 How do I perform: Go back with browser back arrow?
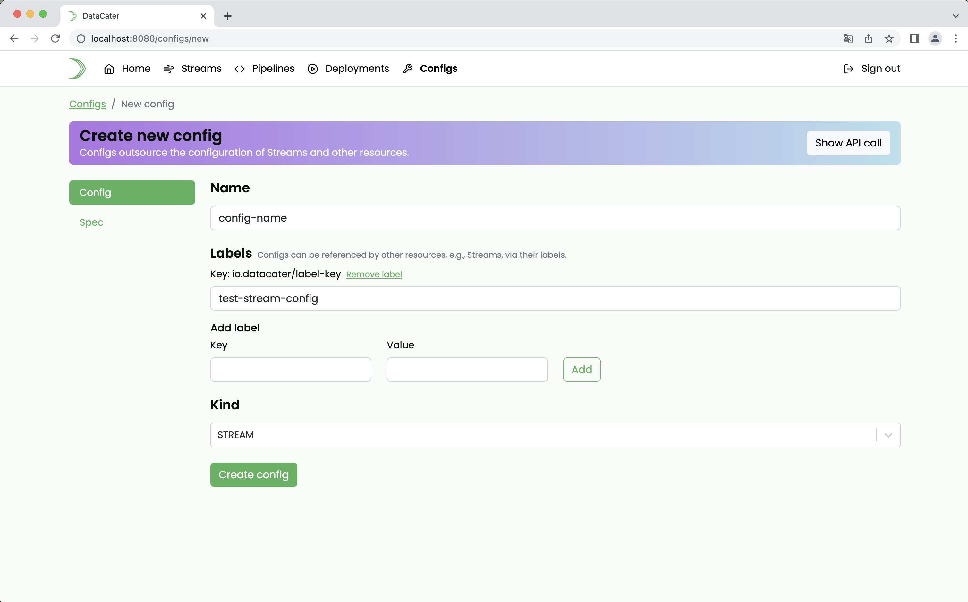[14, 38]
